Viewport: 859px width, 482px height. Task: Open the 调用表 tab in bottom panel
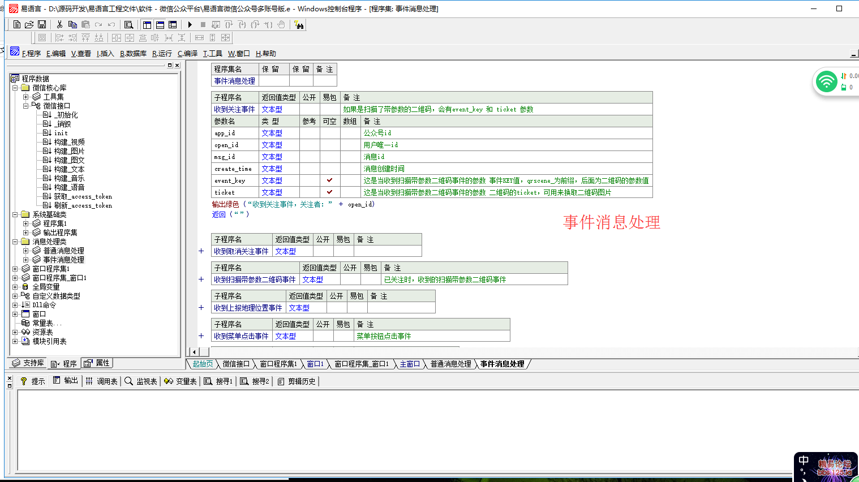pos(101,381)
